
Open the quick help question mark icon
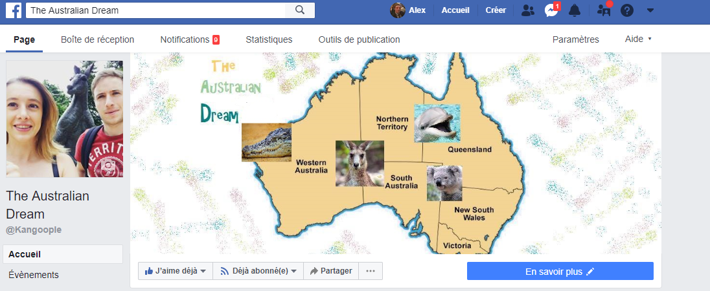(626, 10)
